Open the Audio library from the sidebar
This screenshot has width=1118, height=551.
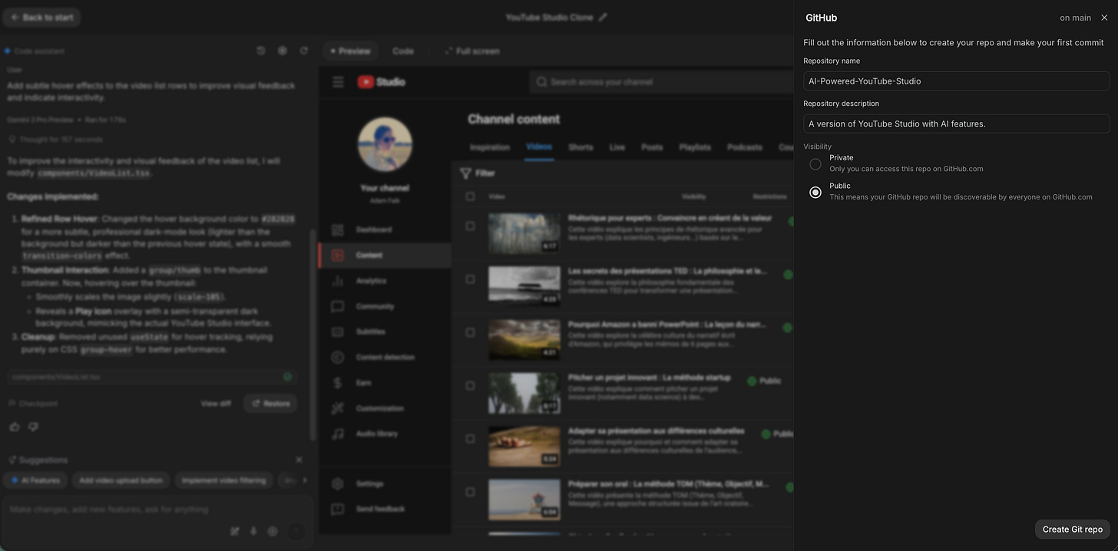338,434
